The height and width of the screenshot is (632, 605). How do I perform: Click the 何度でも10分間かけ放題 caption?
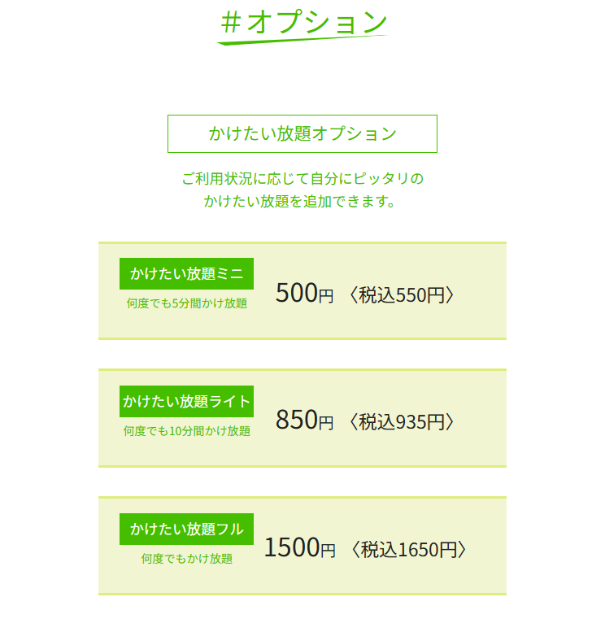coord(186,431)
